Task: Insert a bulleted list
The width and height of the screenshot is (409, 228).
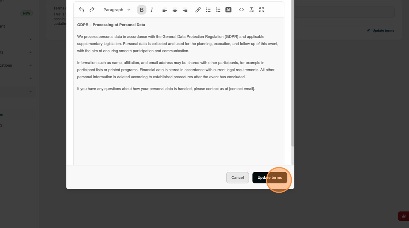Action: click(x=208, y=9)
